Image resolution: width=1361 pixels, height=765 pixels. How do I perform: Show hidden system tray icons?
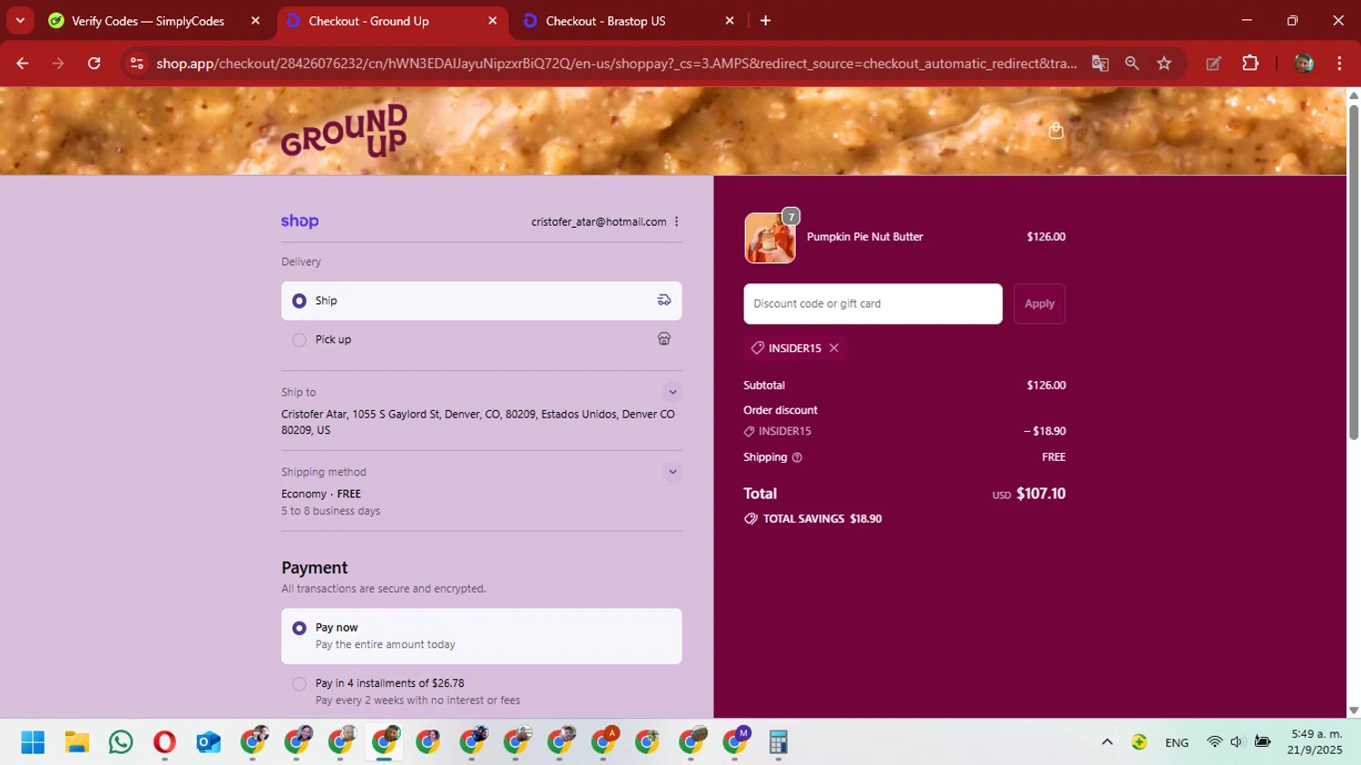coord(1107,742)
